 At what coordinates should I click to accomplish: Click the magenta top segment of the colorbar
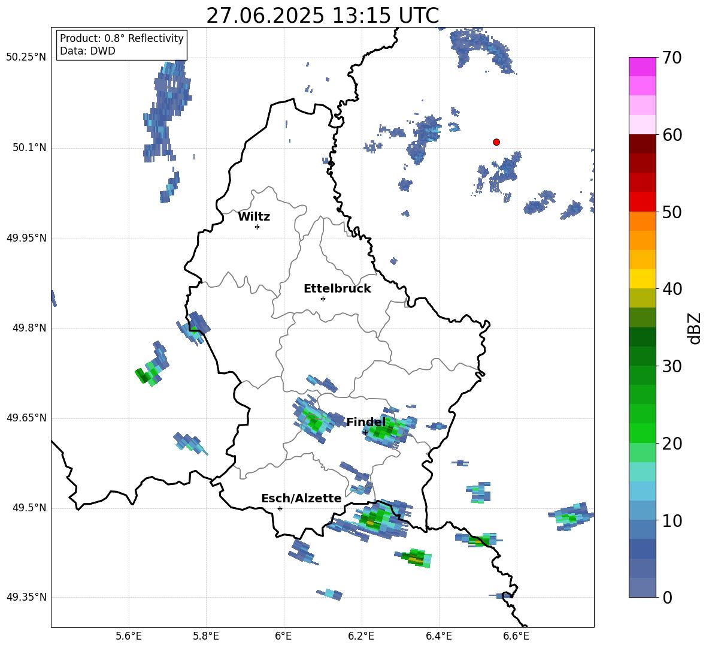(642, 67)
